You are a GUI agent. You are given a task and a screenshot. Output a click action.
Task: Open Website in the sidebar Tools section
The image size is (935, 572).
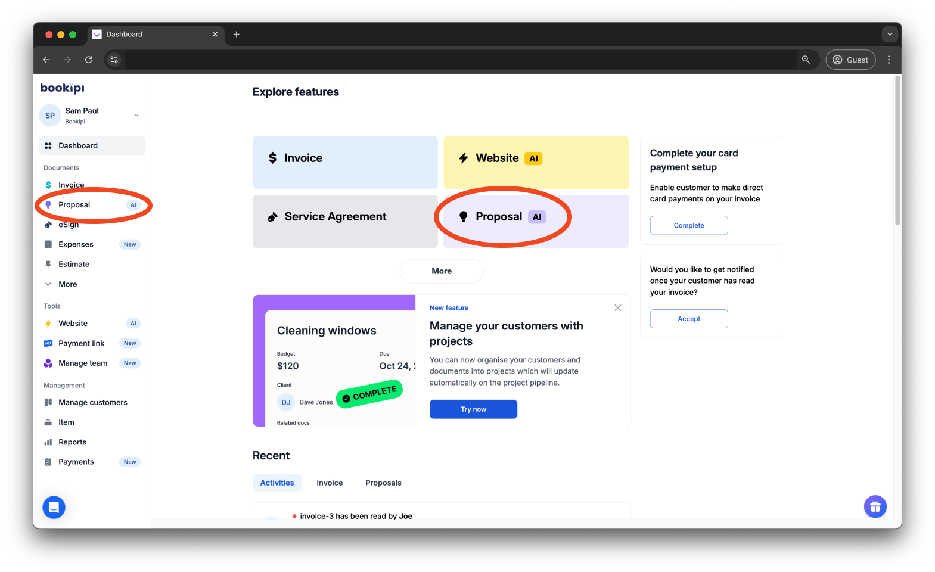[92, 324]
